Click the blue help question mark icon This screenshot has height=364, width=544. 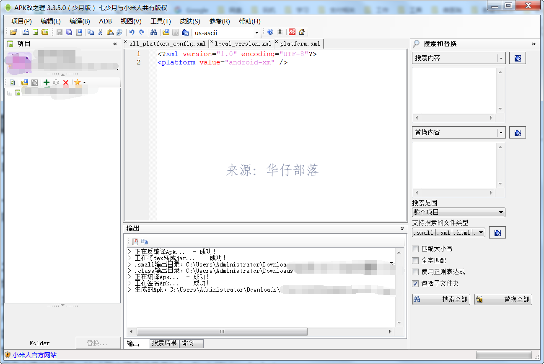[x=270, y=32]
